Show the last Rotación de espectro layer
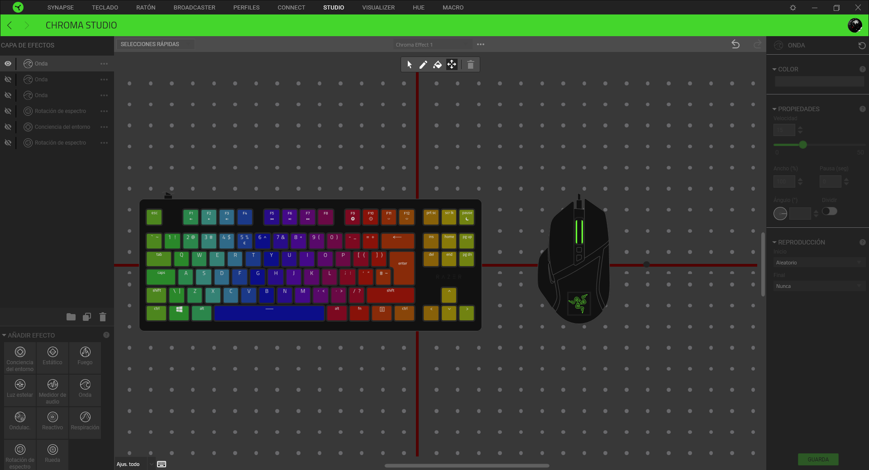Screen dimensions: 869x470 point(8,143)
